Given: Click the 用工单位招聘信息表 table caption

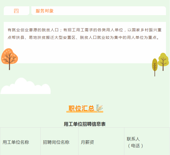Looking at the screenshot, I should [85, 124].
